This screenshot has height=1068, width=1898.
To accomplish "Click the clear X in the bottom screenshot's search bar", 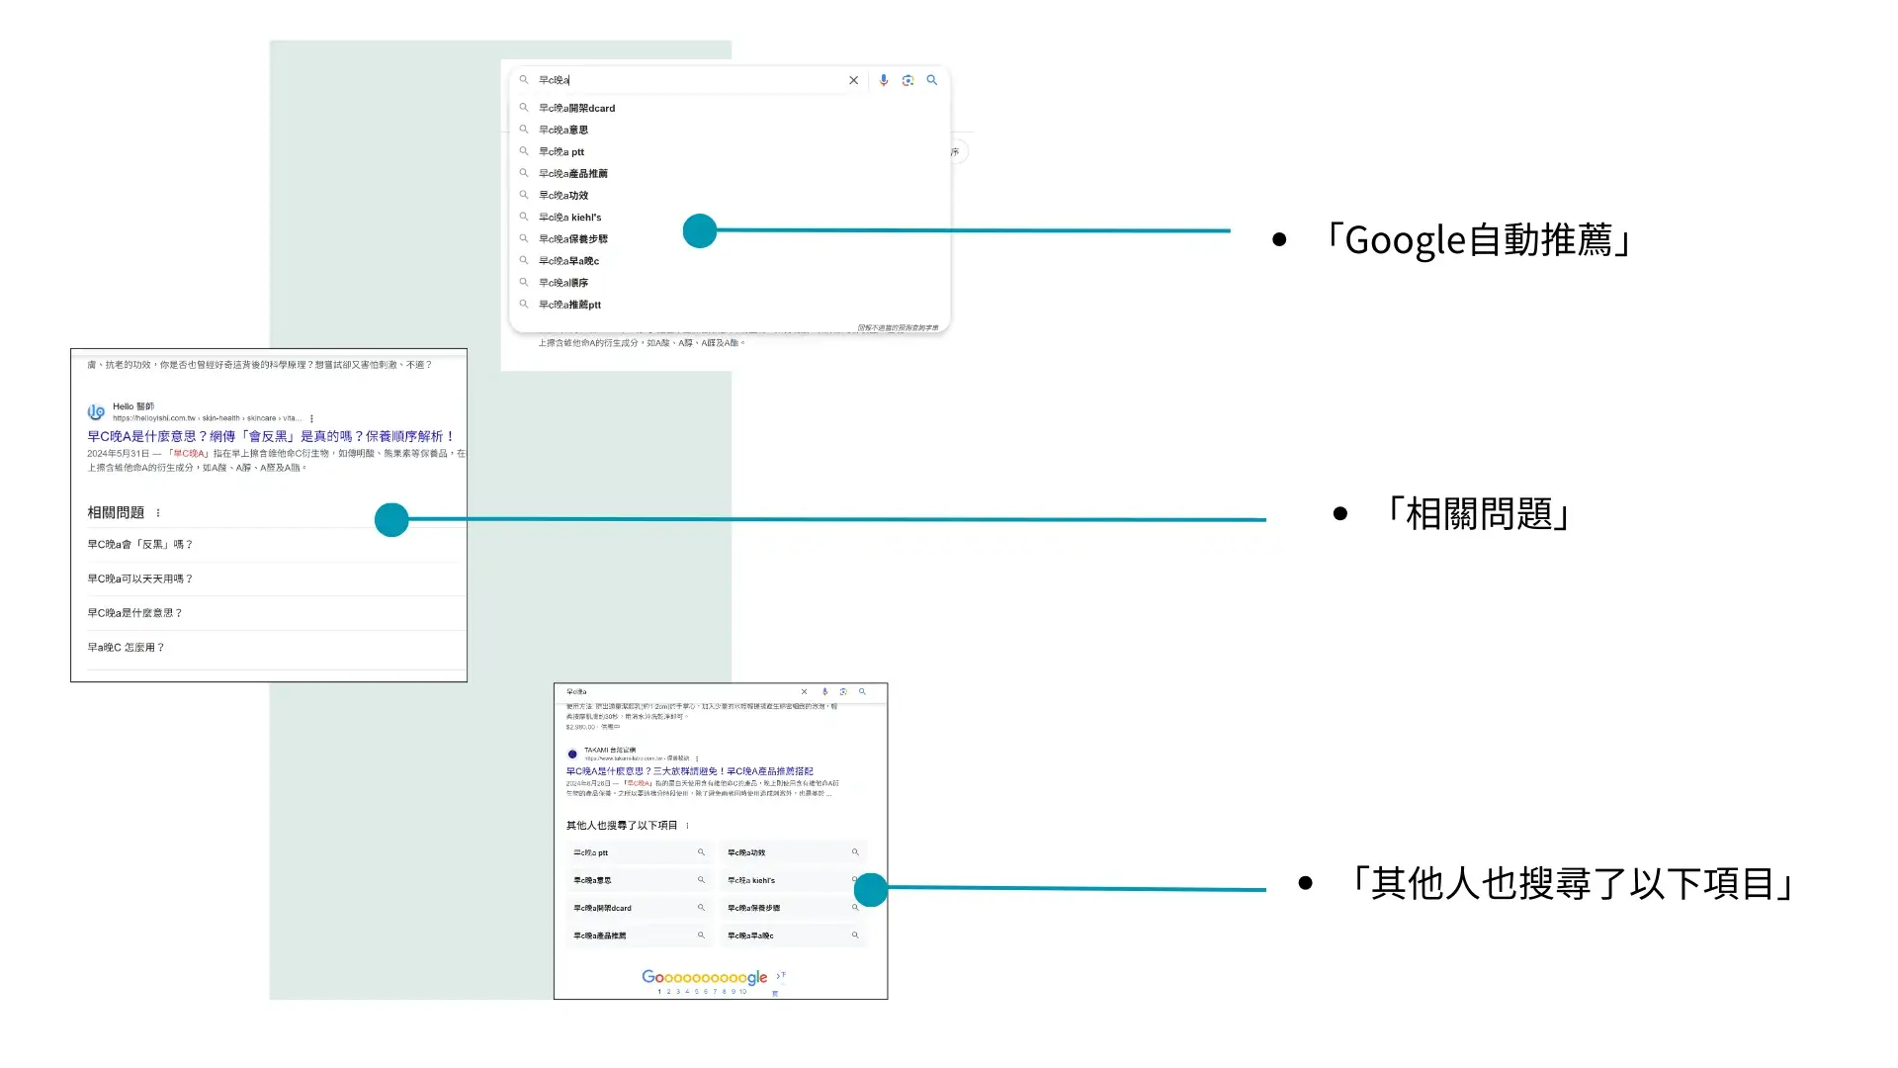I will 804,692.
